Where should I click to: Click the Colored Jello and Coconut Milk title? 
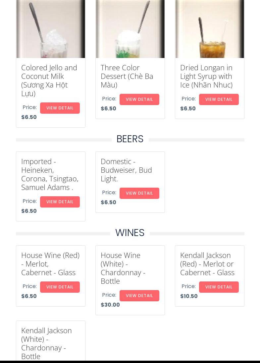[49, 80]
